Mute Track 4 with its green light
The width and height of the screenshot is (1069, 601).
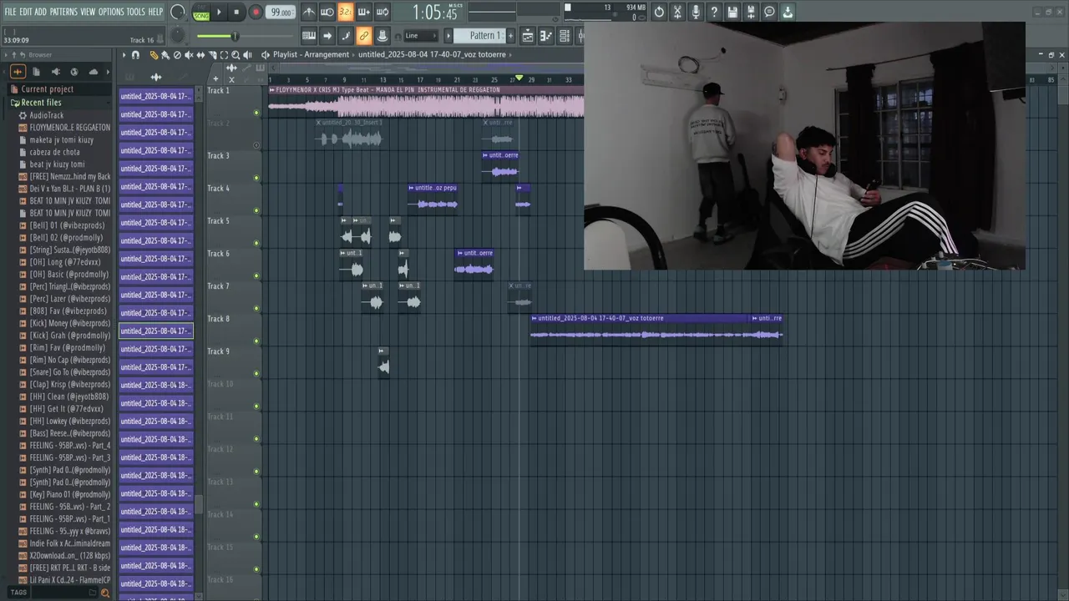[x=256, y=210]
